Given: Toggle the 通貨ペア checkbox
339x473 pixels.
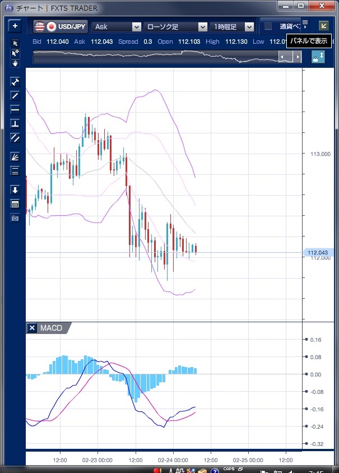Looking at the screenshot, I should [268, 26].
